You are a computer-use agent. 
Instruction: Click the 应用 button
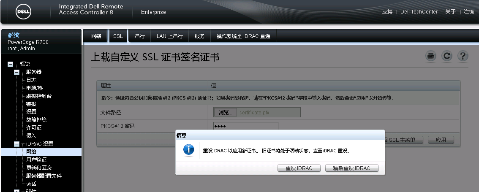click(x=441, y=140)
